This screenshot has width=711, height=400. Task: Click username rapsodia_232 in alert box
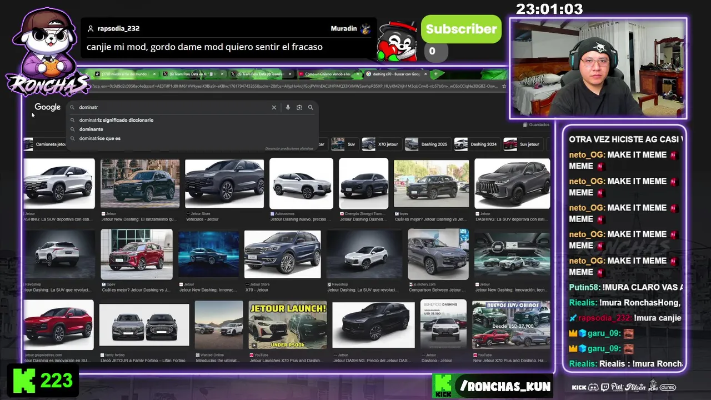pos(118,28)
